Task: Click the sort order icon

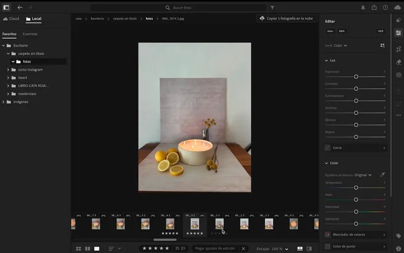Action: [x=111, y=249]
